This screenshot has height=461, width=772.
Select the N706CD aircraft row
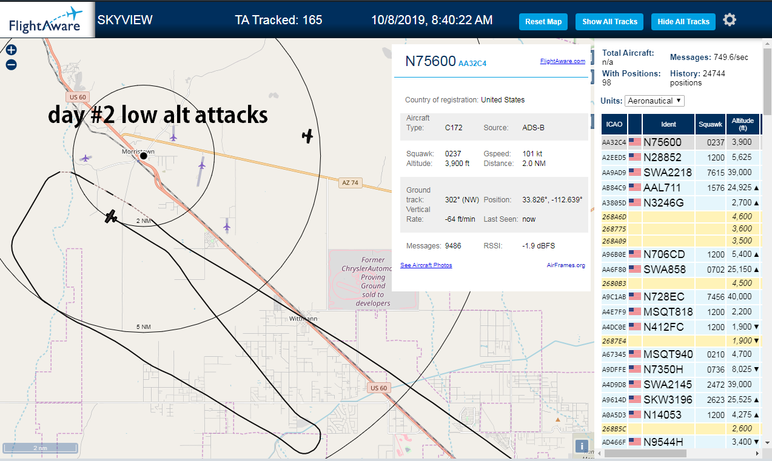[680, 254]
